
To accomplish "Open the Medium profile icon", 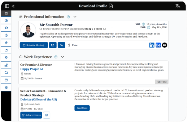I will pyautogui.click(x=165, y=45).
